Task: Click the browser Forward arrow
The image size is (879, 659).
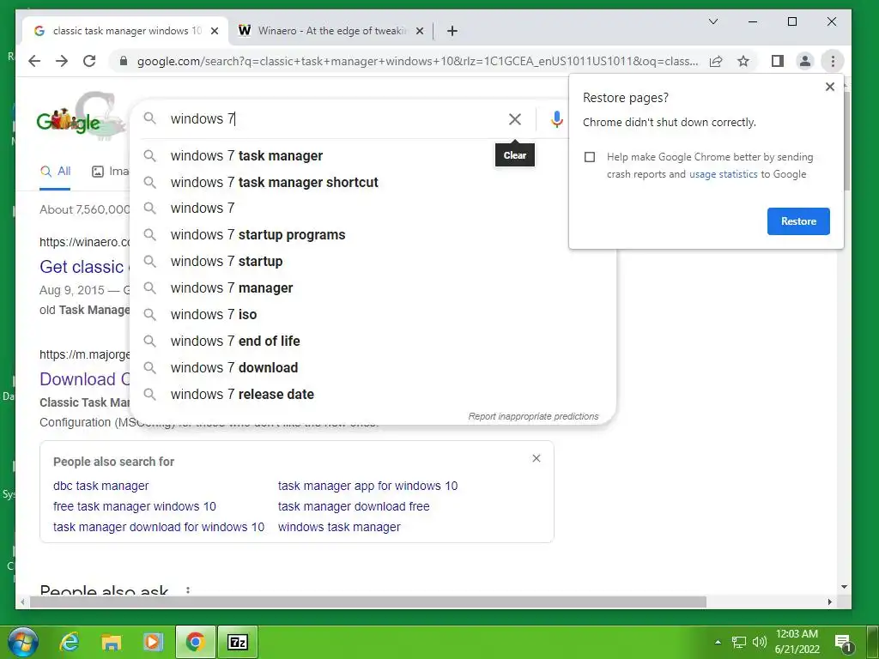Action: (x=62, y=61)
